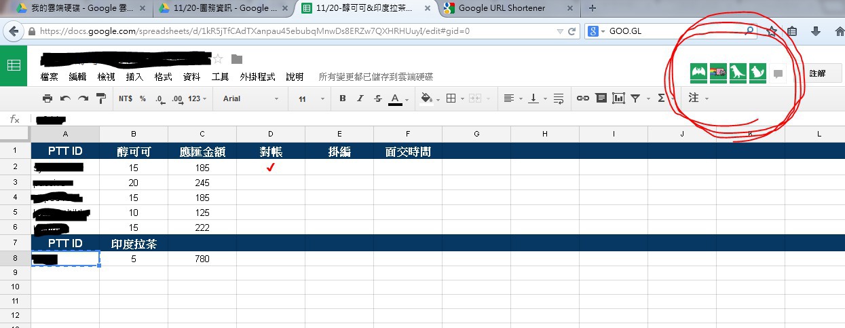Click the green Sheets home icon

pyautogui.click(x=14, y=66)
